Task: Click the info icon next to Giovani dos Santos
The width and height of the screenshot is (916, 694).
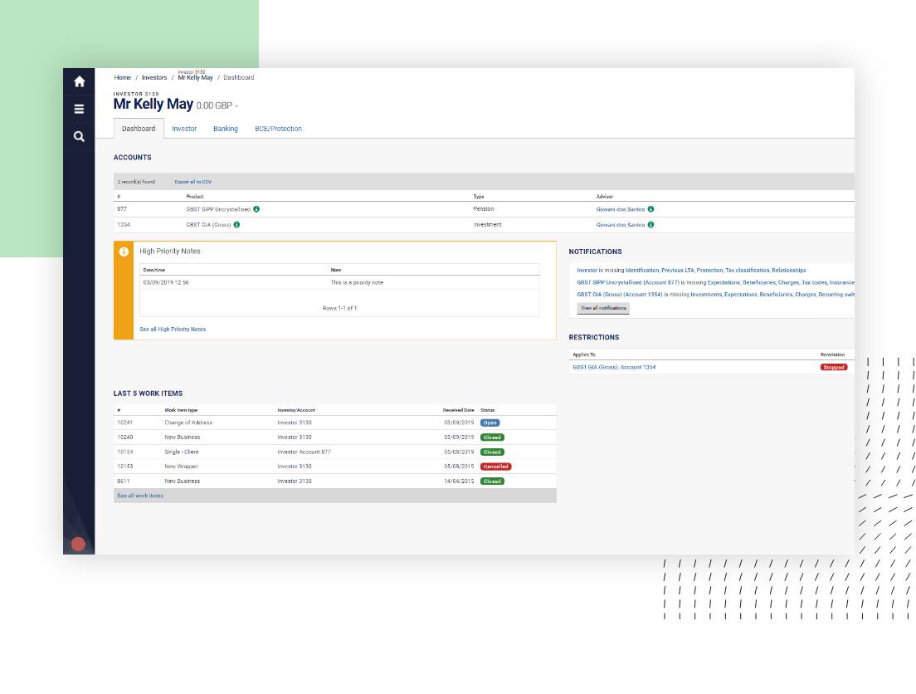Action: 650,209
